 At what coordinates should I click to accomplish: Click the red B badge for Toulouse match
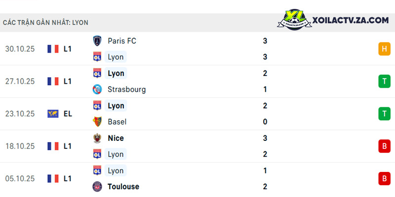tap(384, 179)
